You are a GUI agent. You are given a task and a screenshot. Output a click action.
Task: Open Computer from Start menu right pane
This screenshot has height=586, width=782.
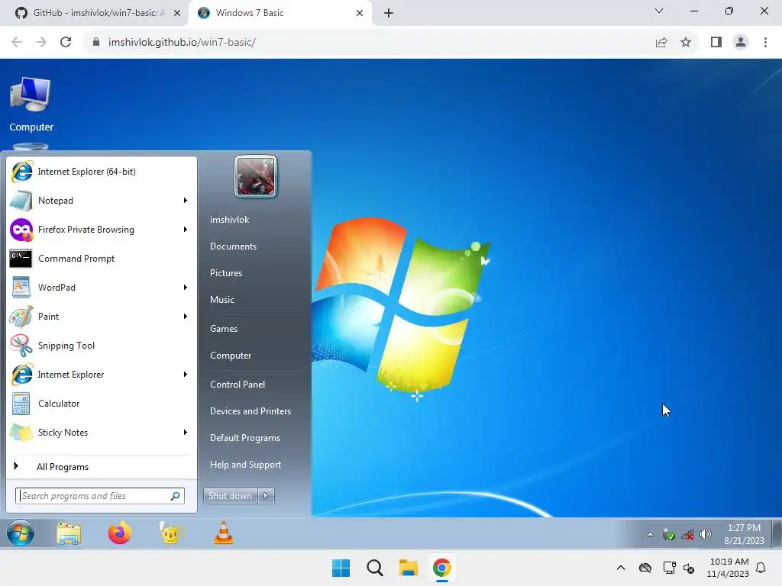[x=231, y=356]
